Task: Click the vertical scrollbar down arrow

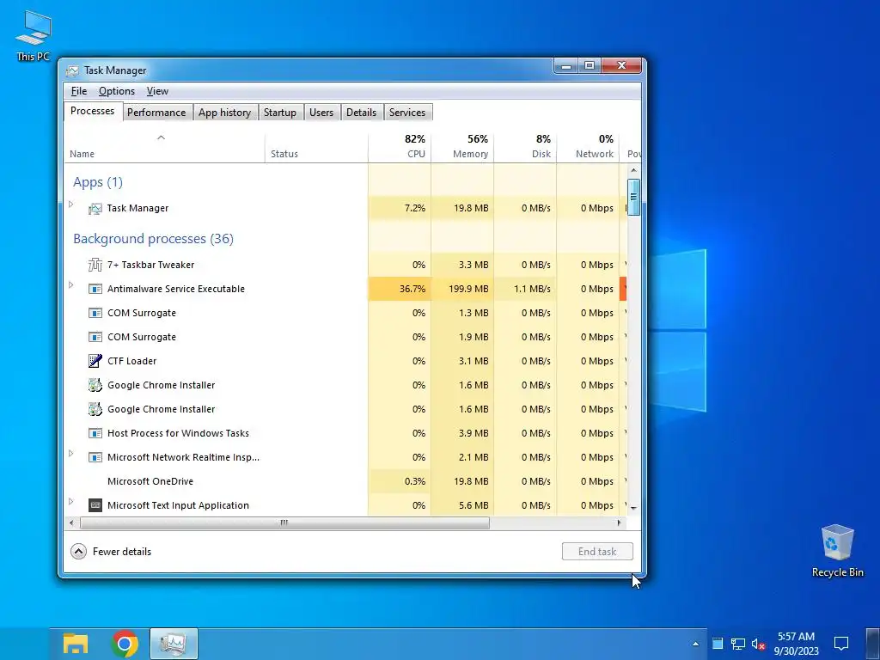Action: coord(633,507)
